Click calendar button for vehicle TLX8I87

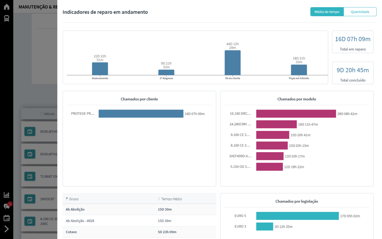point(30,177)
